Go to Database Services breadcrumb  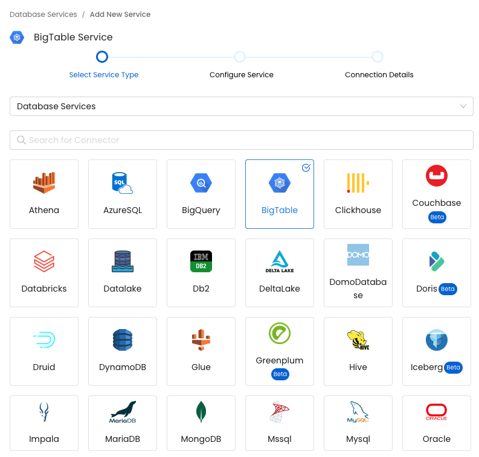tap(43, 14)
